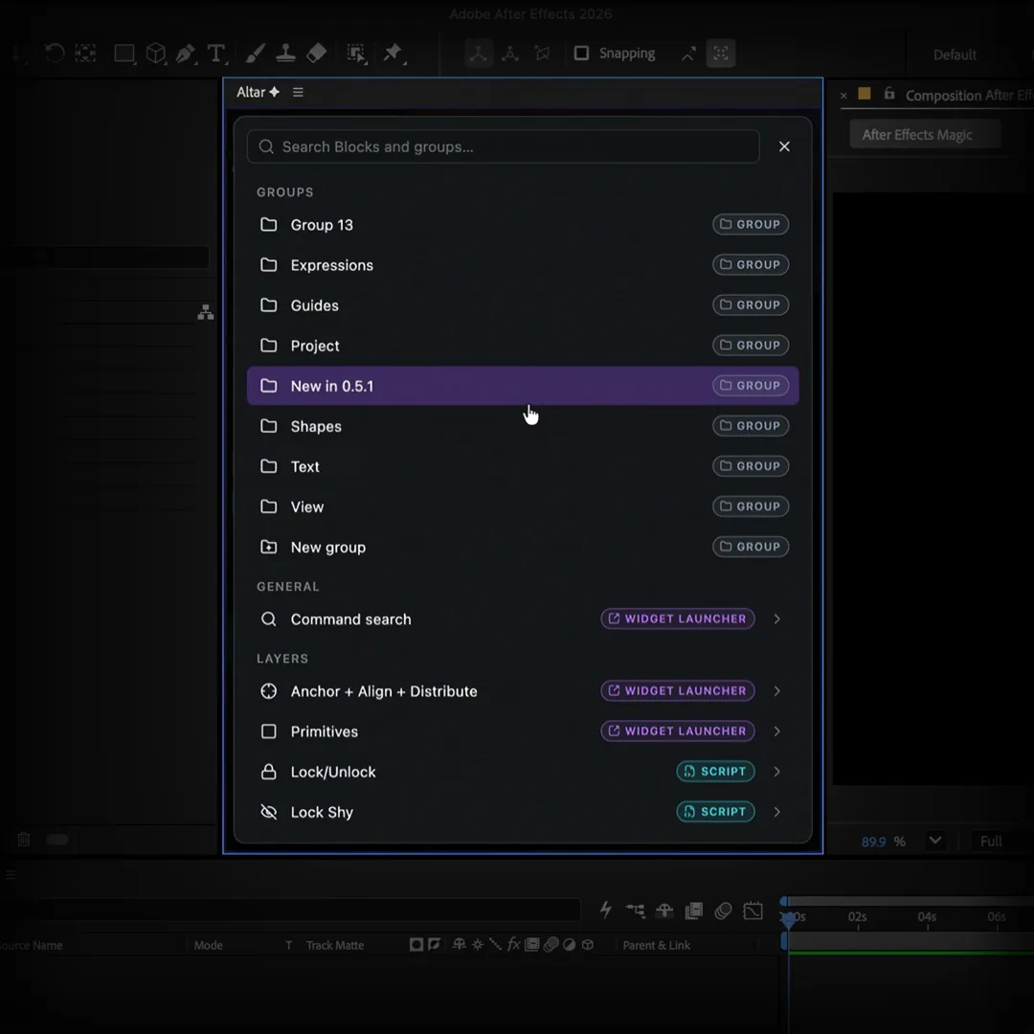Select the Clone Stamp tool

click(x=285, y=54)
